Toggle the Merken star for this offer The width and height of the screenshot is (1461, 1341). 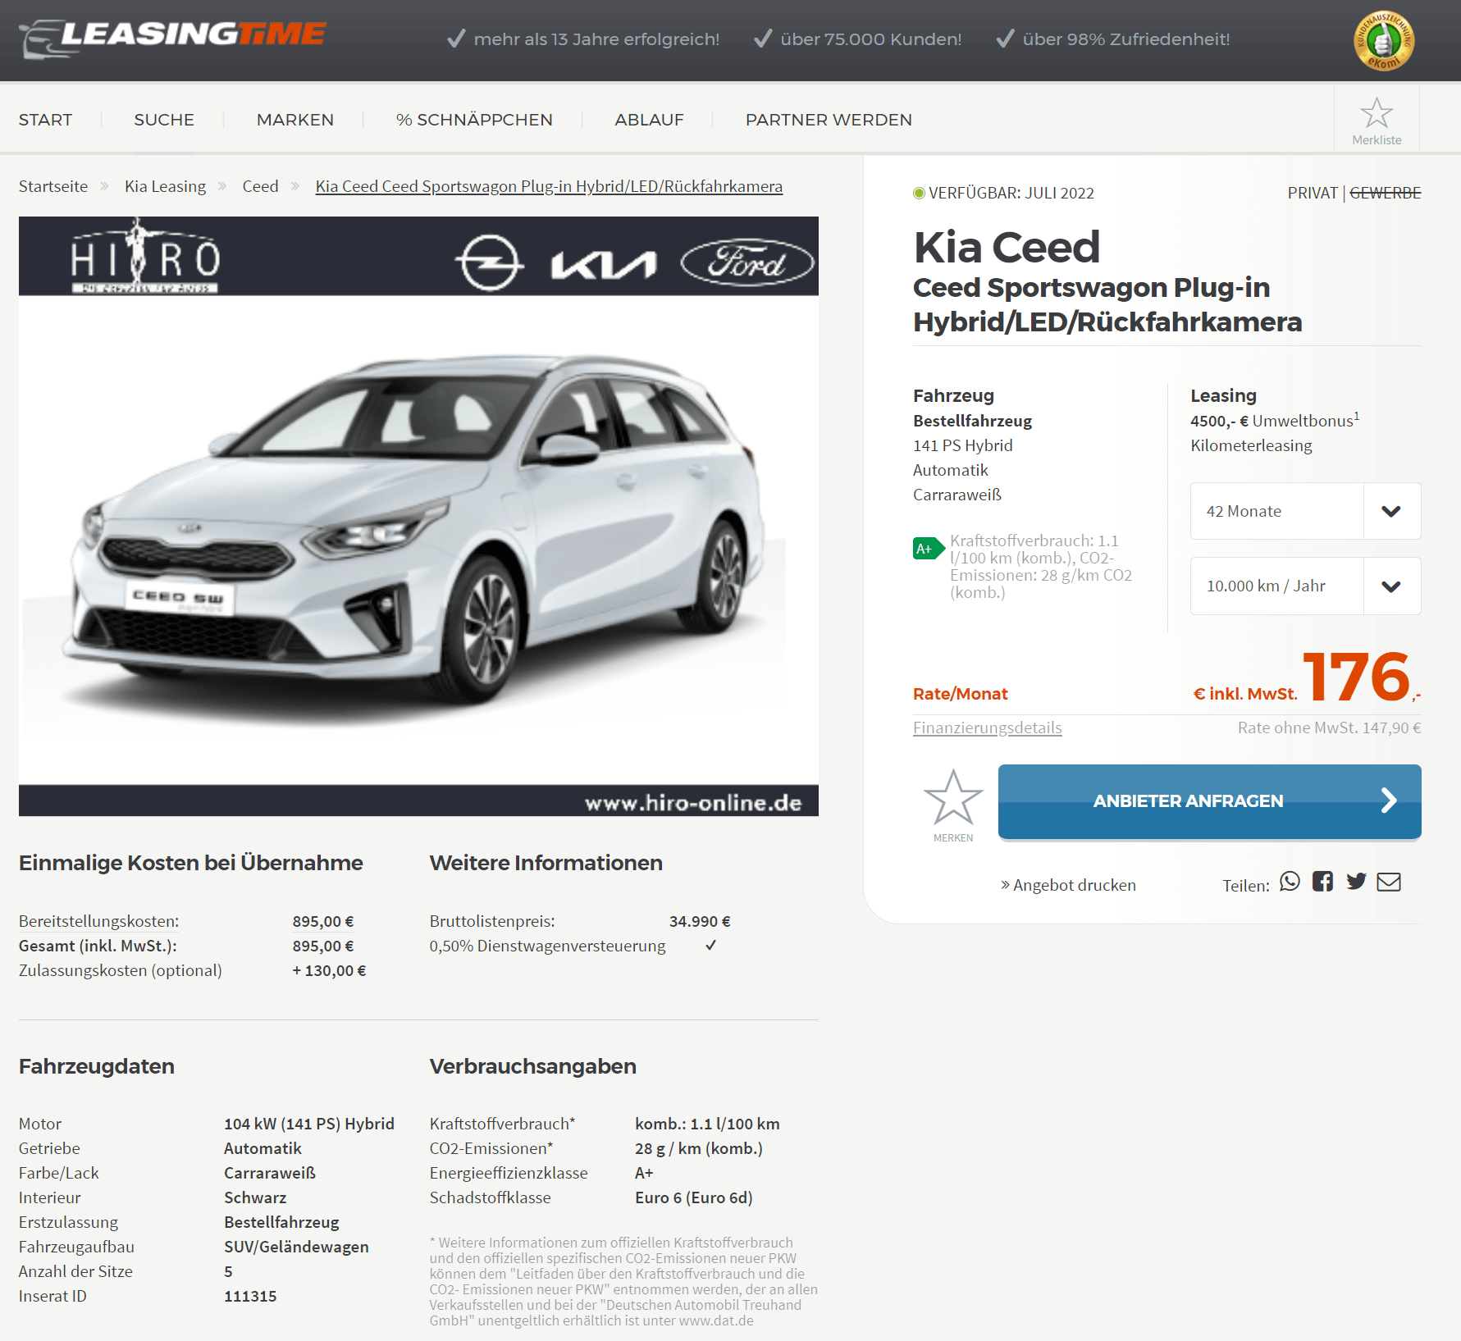click(x=953, y=805)
